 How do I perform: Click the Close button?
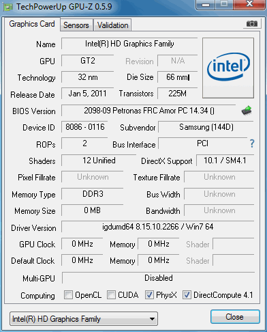(235, 316)
